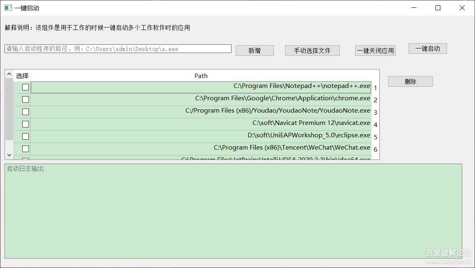Focus the program path input field
475x268 pixels.
coord(118,49)
